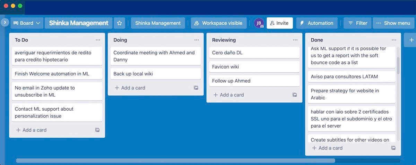Screen dimensions: 416x165
Task: Create card from template in Done
Action: 393,148
